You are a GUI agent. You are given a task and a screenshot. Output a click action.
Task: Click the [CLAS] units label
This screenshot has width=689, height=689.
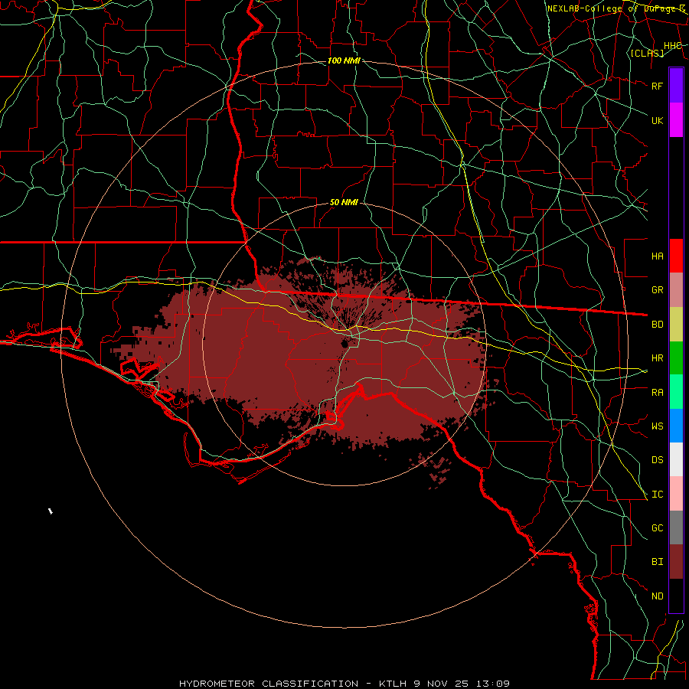pos(647,54)
